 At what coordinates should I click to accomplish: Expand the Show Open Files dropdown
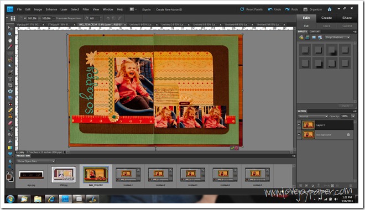pos(35,161)
